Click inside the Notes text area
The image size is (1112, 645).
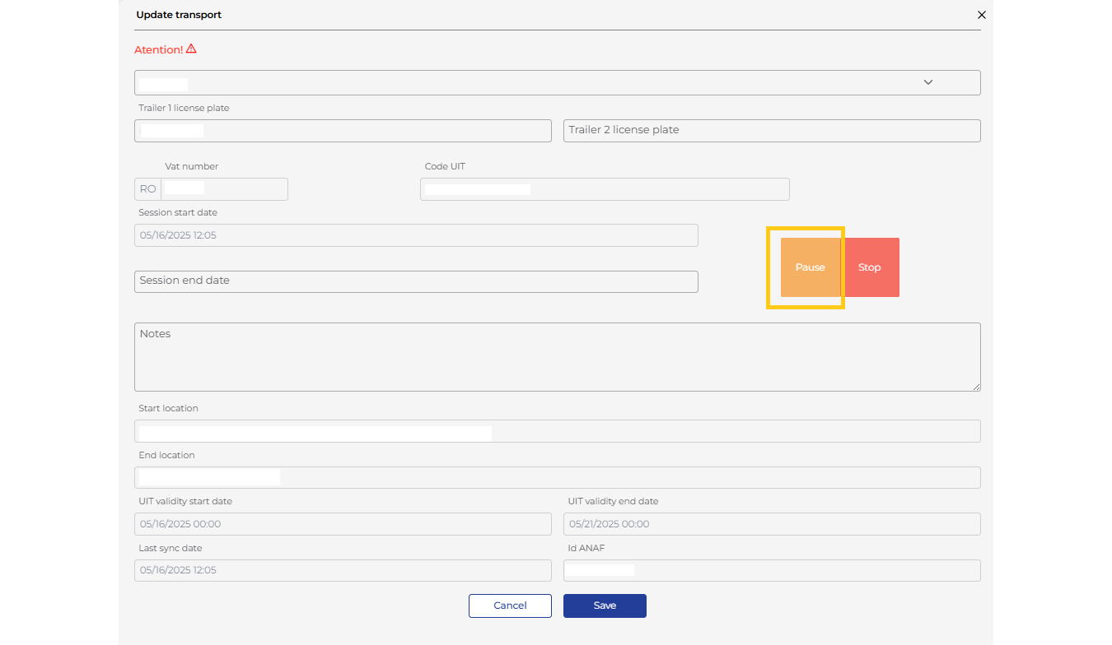tap(557, 356)
